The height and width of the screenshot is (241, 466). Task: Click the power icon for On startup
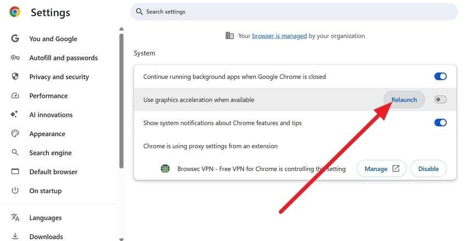point(15,190)
